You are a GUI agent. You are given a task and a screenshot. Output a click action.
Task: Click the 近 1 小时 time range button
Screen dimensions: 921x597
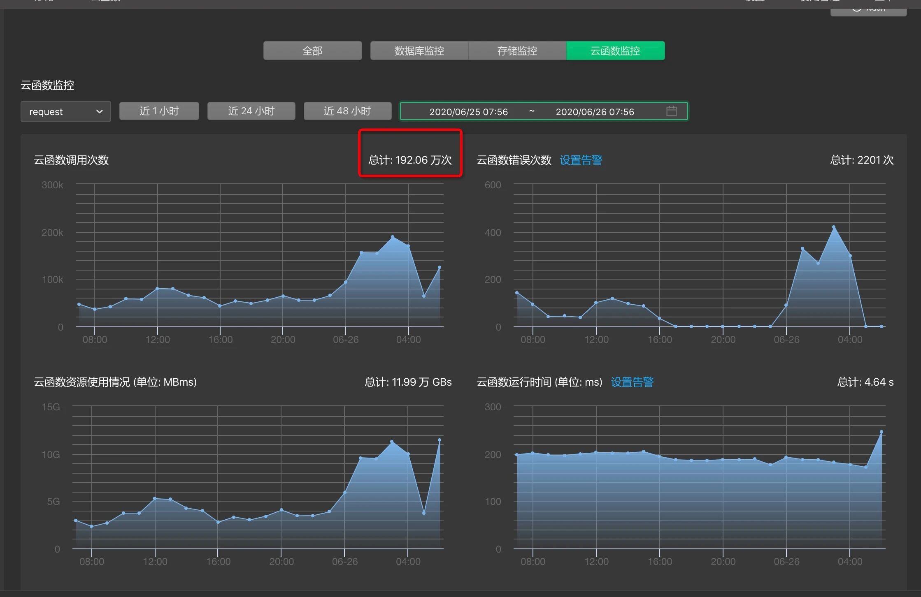pyautogui.click(x=159, y=111)
